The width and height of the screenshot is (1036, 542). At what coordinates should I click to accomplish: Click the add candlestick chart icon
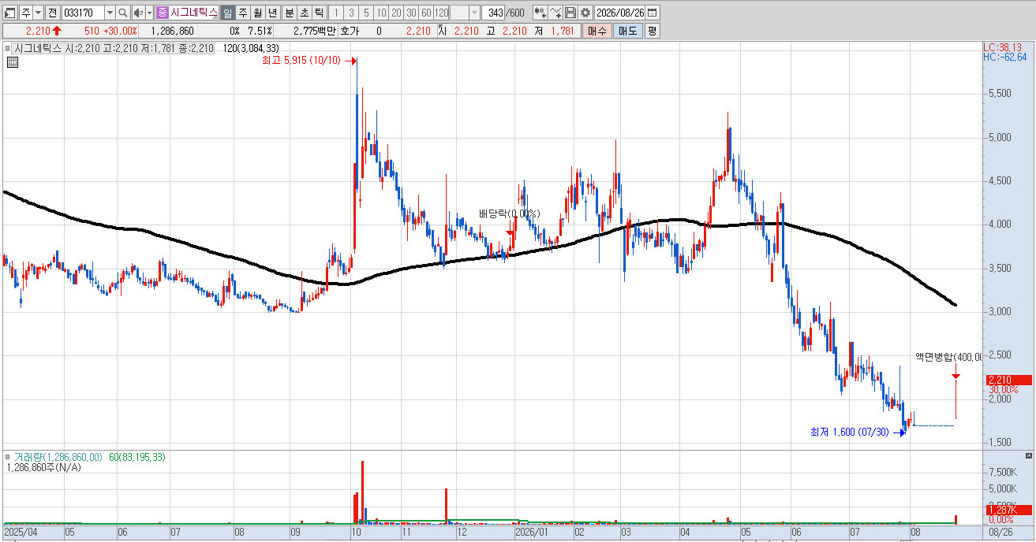tap(540, 13)
